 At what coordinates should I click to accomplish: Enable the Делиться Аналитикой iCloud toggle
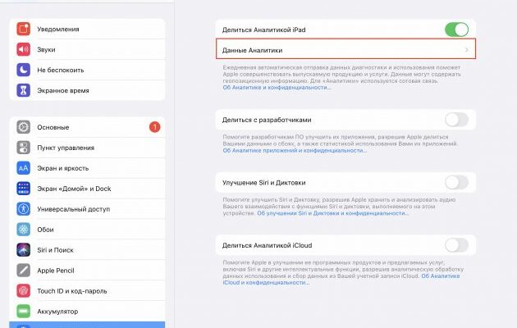(456, 244)
